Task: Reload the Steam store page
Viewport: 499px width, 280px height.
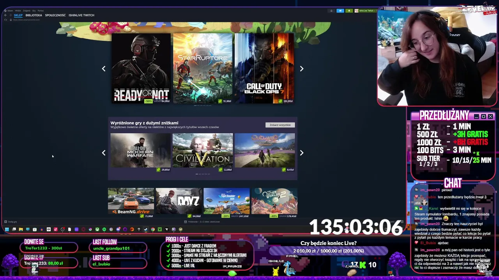Action: [5, 20]
